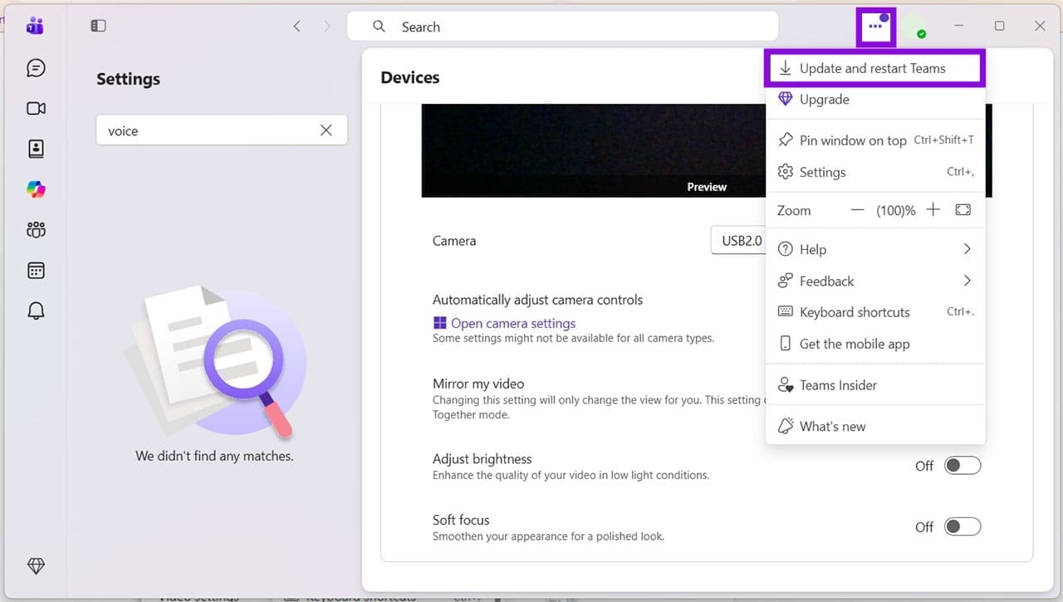Toggle the full screen zoom icon
The width and height of the screenshot is (1063, 602).
click(x=963, y=210)
